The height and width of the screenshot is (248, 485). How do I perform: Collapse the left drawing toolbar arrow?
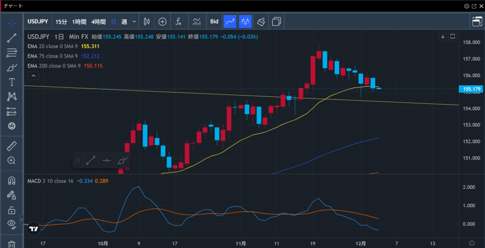(x=22, y=219)
